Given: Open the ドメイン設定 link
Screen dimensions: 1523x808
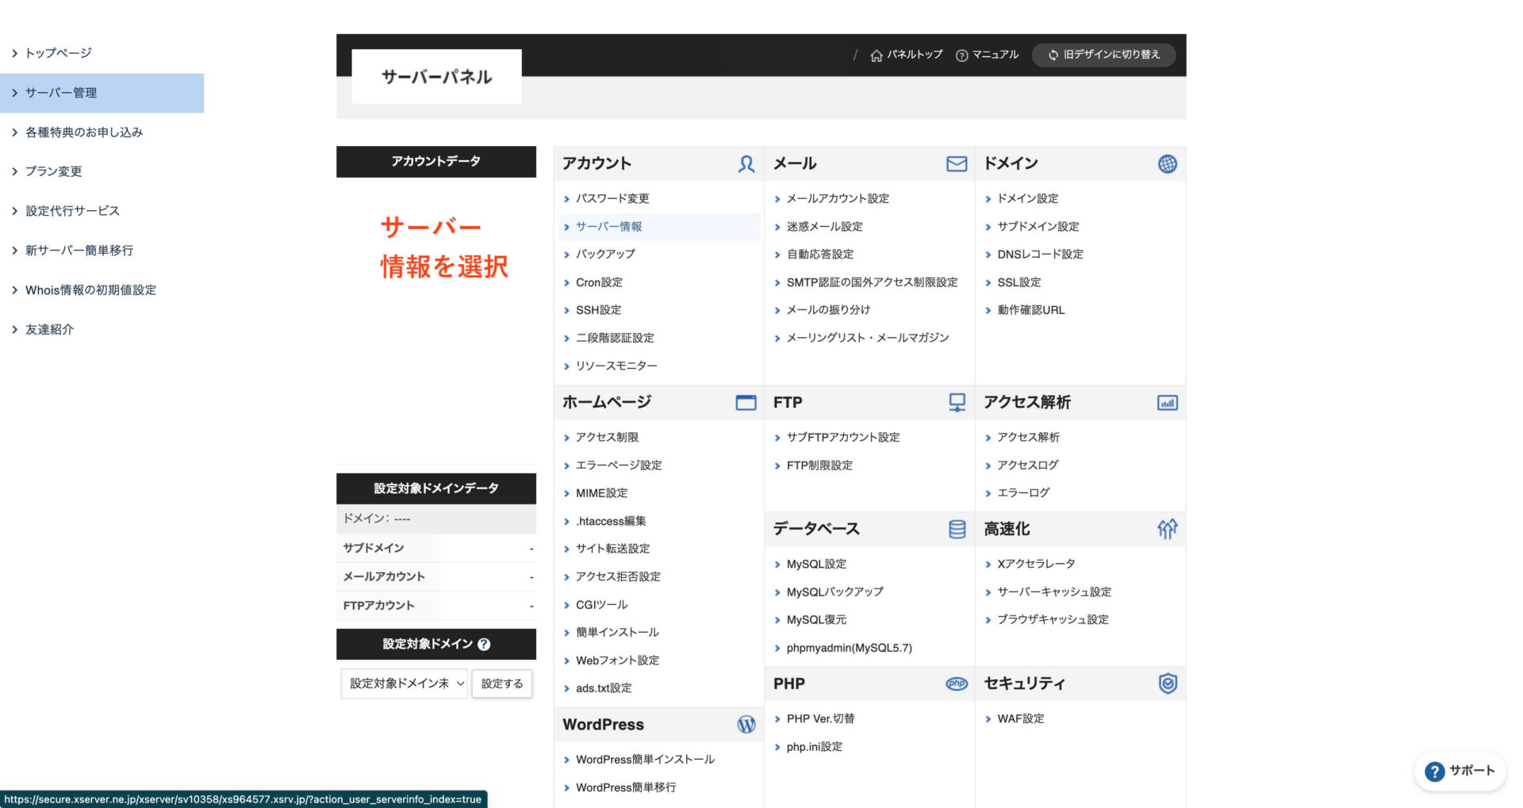Looking at the screenshot, I should pyautogui.click(x=1027, y=199).
